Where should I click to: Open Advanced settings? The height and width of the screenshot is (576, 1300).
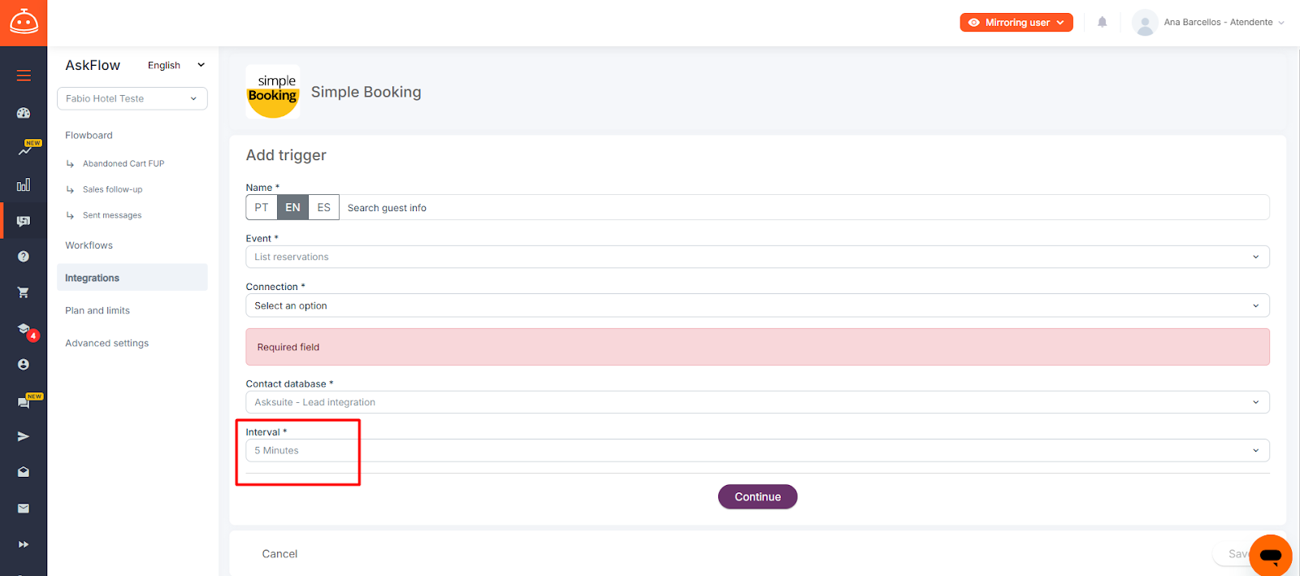tap(107, 344)
